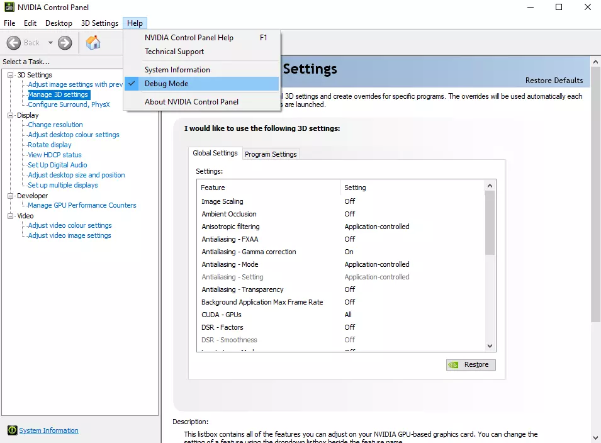Click the Forward arrow icon
The image size is (601, 443).
65,43
